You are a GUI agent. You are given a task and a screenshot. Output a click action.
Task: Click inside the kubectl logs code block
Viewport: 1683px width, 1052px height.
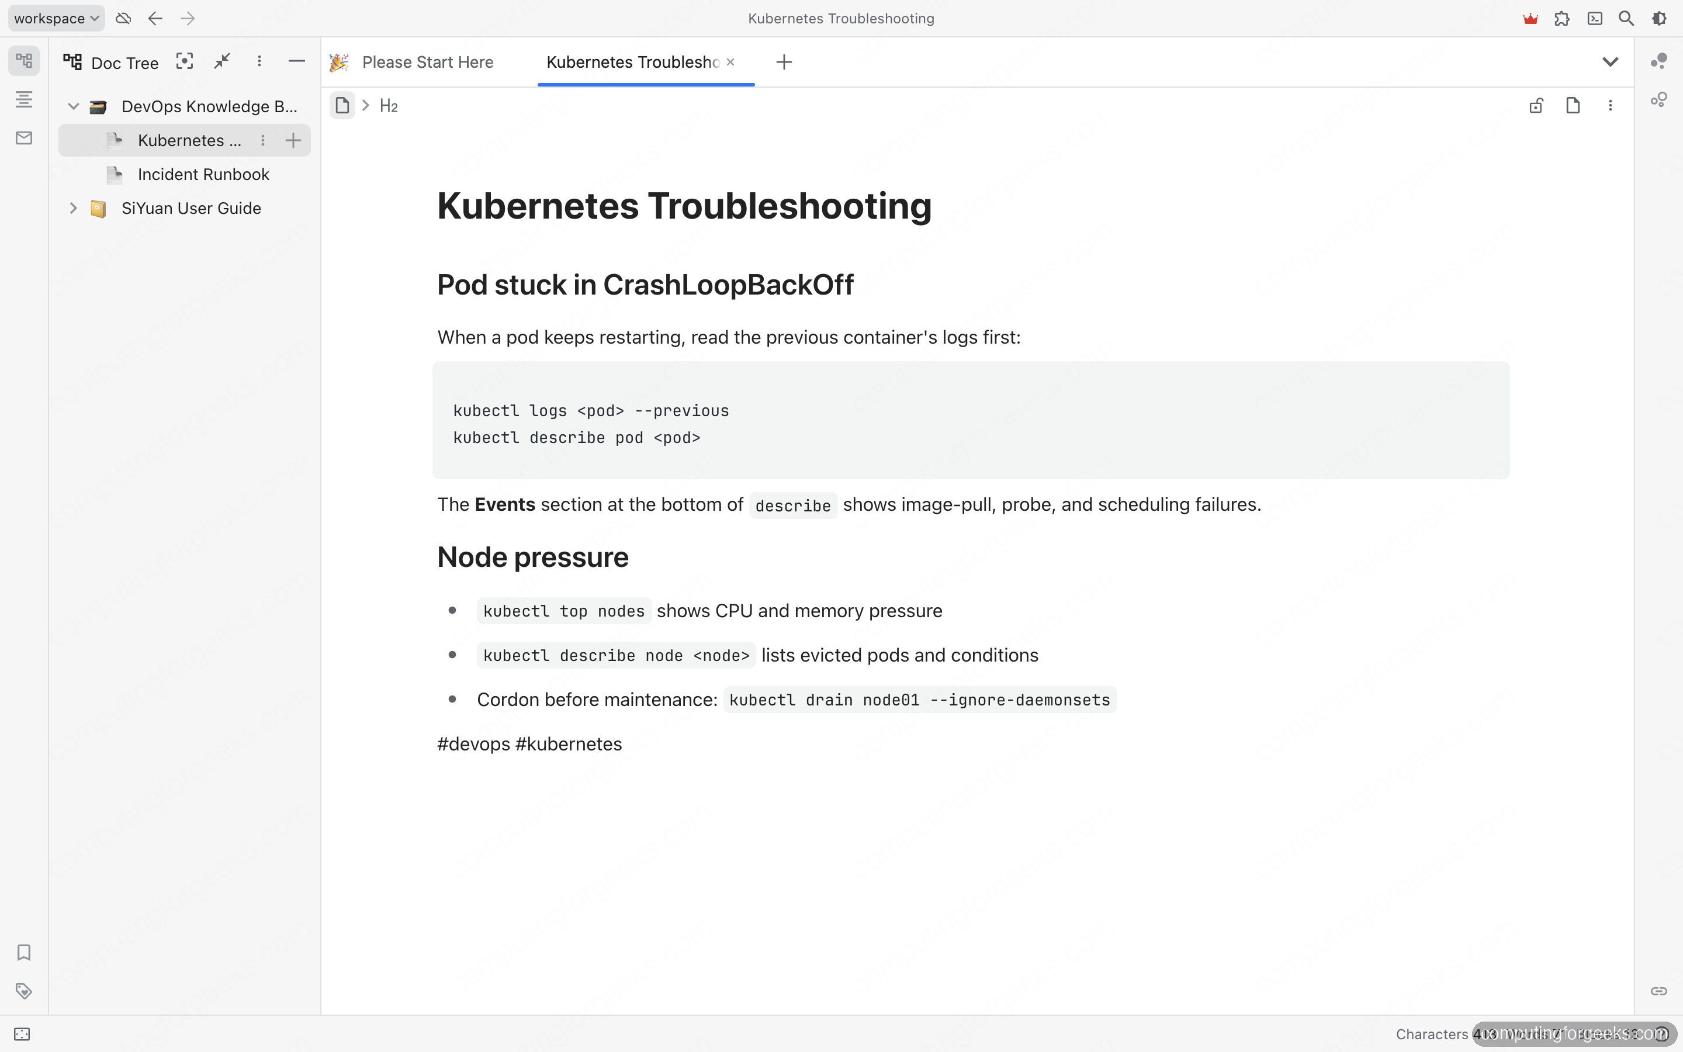point(971,420)
